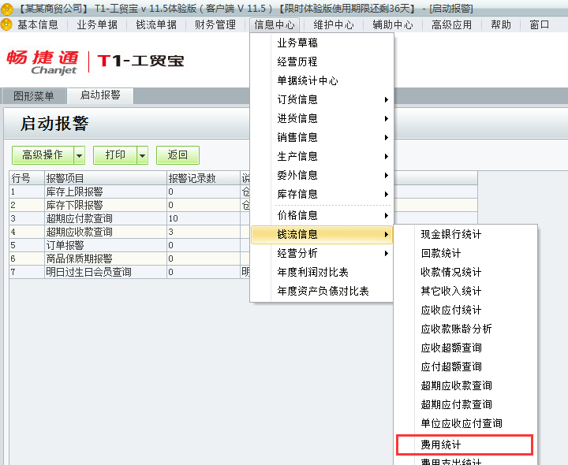Click the 行号 column header
This screenshot has width=568, height=465.
(27, 178)
